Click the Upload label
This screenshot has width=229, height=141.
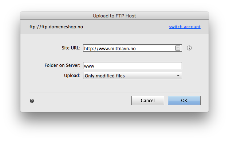pyautogui.click(x=72, y=76)
